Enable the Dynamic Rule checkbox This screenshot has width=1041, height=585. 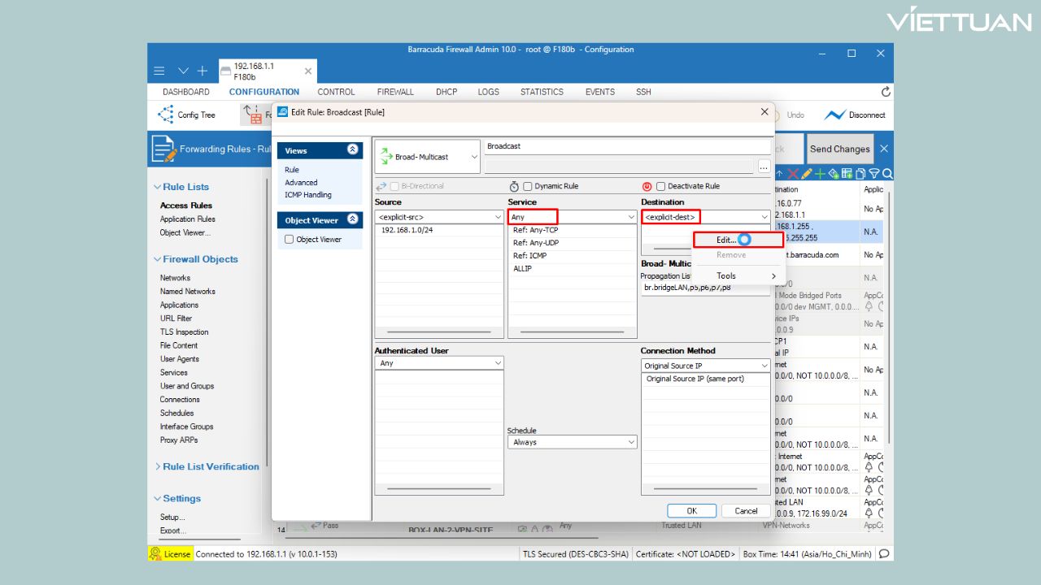coord(528,186)
